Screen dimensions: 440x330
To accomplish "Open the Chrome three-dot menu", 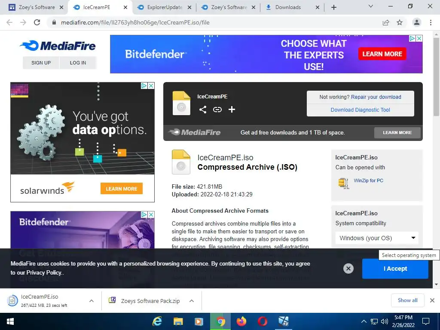I will pos(431,22).
